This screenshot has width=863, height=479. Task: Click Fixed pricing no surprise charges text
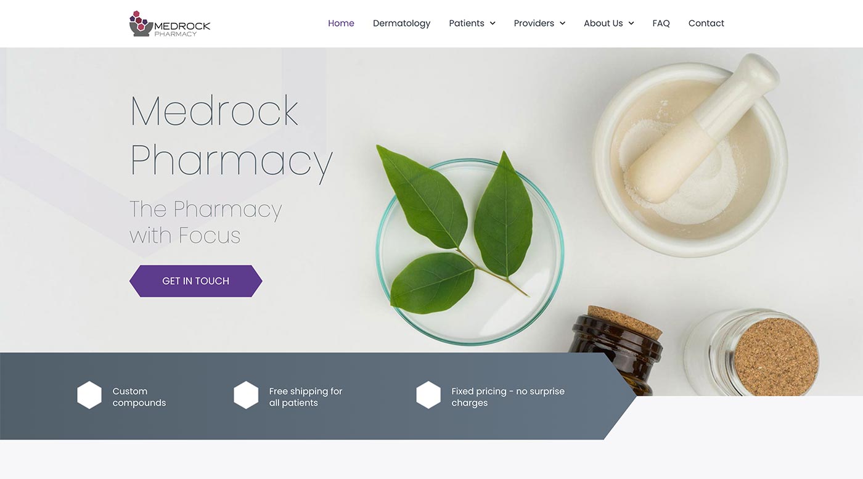[x=508, y=397]
